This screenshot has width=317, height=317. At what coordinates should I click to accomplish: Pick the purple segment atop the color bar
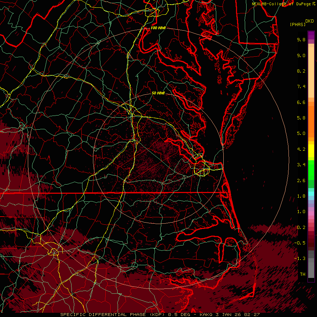(311, 35)
